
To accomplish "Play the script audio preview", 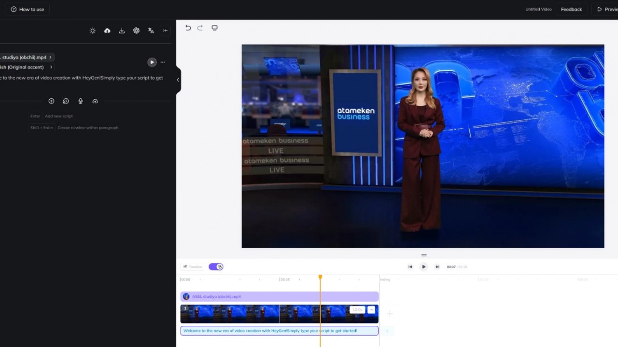I will [152, 62].
